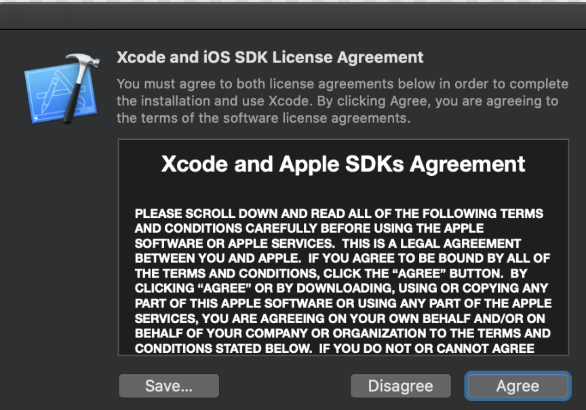Click the Agree button
Image resolution: width=586 pixels, height=410 pixels.
(x=517, y=386)
